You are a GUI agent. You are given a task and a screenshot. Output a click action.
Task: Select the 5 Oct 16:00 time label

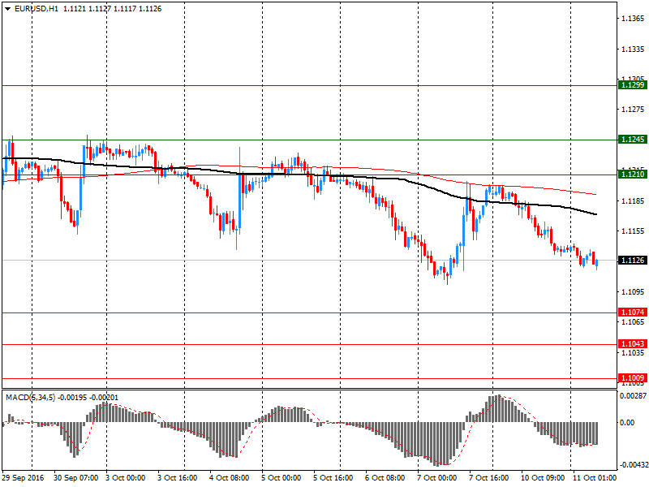[333, 478]
